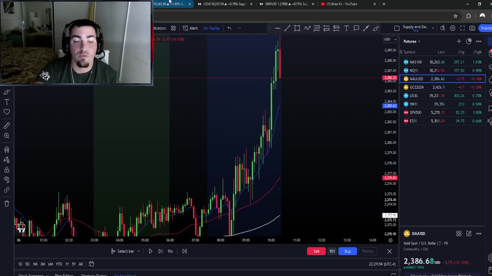Screen dimensions: 492x276
Task: Sort watchlist by Last column header
Action: tap(441, 52)
